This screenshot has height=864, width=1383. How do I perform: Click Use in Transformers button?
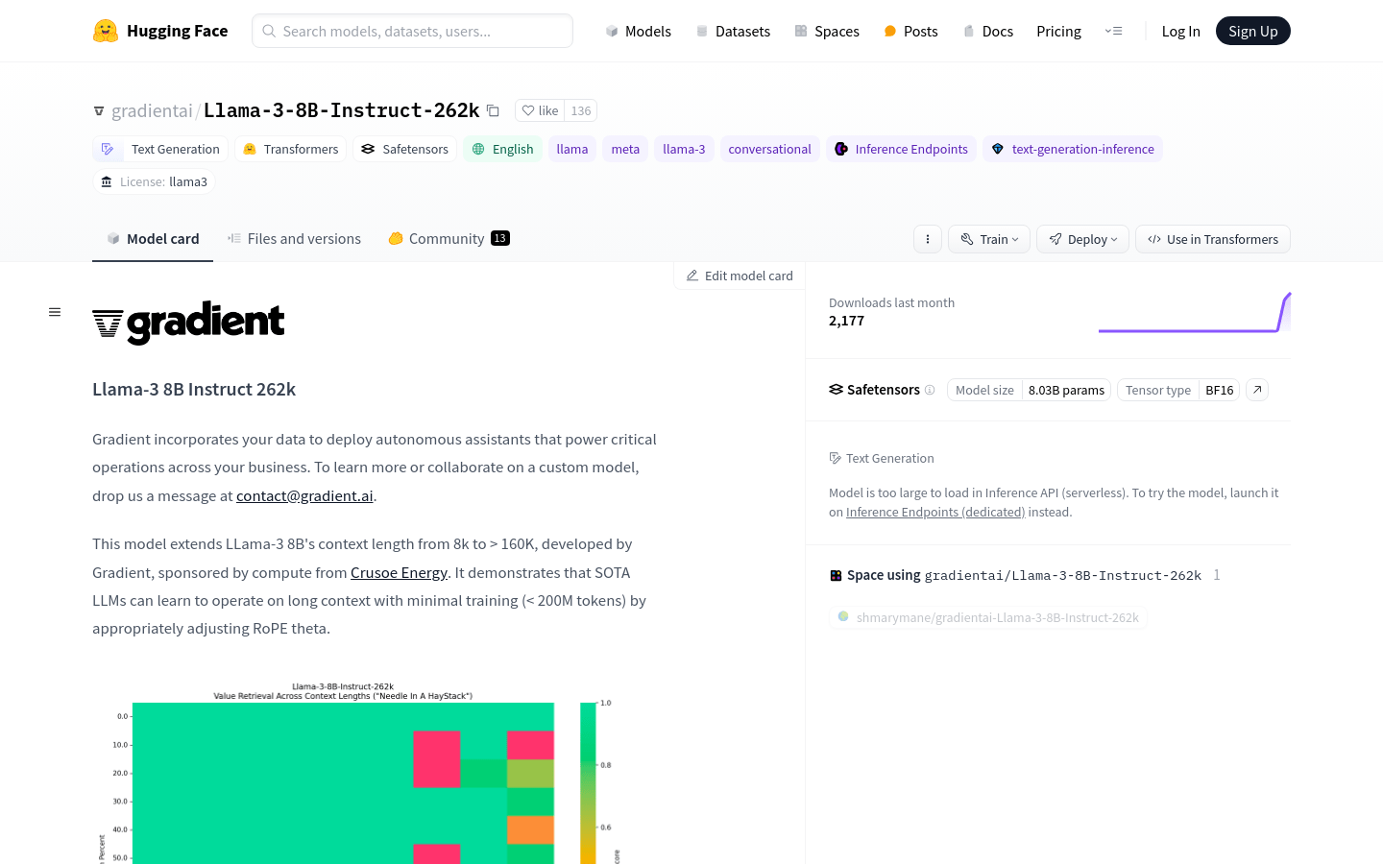[1213, 239]
